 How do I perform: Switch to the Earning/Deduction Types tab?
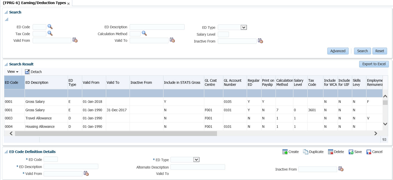coord(34,3)
